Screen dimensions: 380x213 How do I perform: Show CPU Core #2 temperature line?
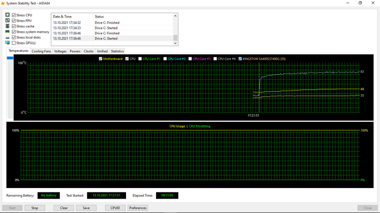pos(165,59)
